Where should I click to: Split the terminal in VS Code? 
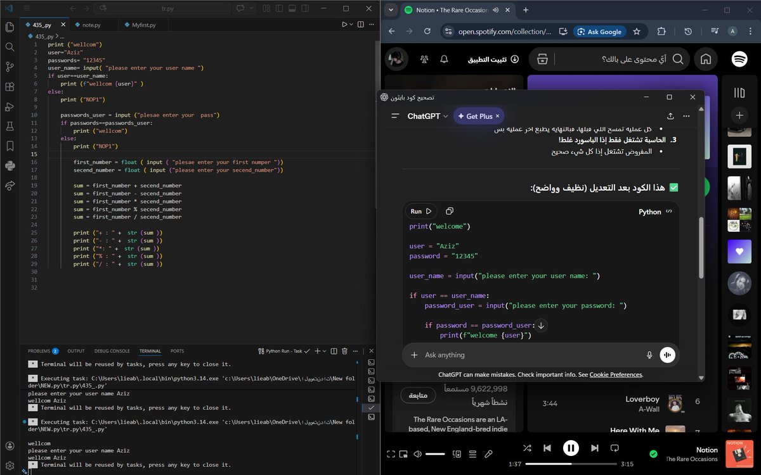[x=333, y=351]
